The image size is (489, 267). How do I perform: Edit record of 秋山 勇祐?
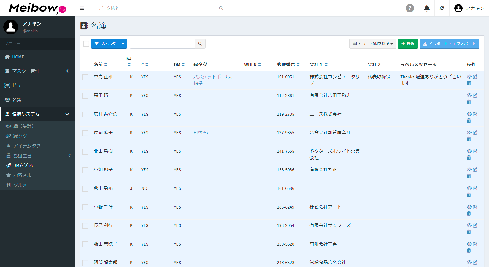pos(475,188)
